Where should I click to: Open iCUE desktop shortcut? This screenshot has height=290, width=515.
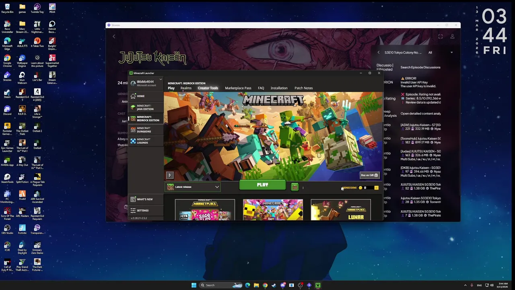[x=7, y=246]
